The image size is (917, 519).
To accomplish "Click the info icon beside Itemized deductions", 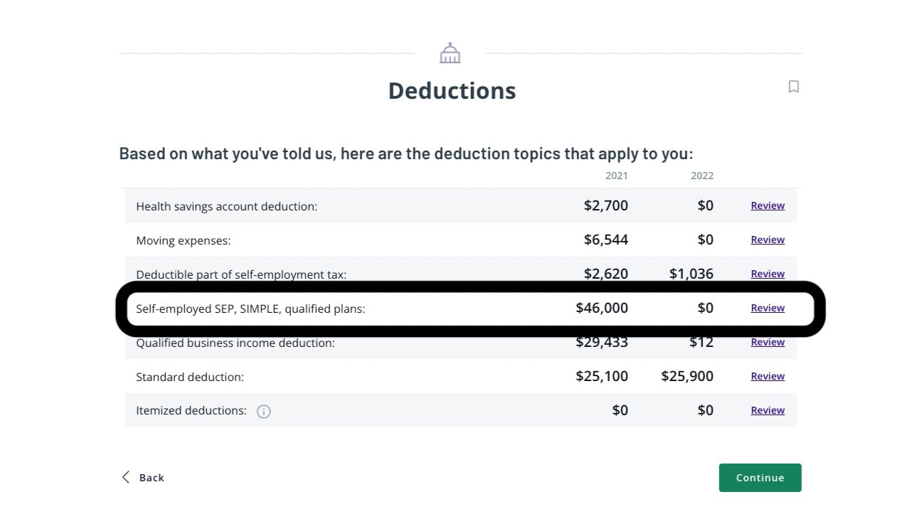I will coord(264,411).
